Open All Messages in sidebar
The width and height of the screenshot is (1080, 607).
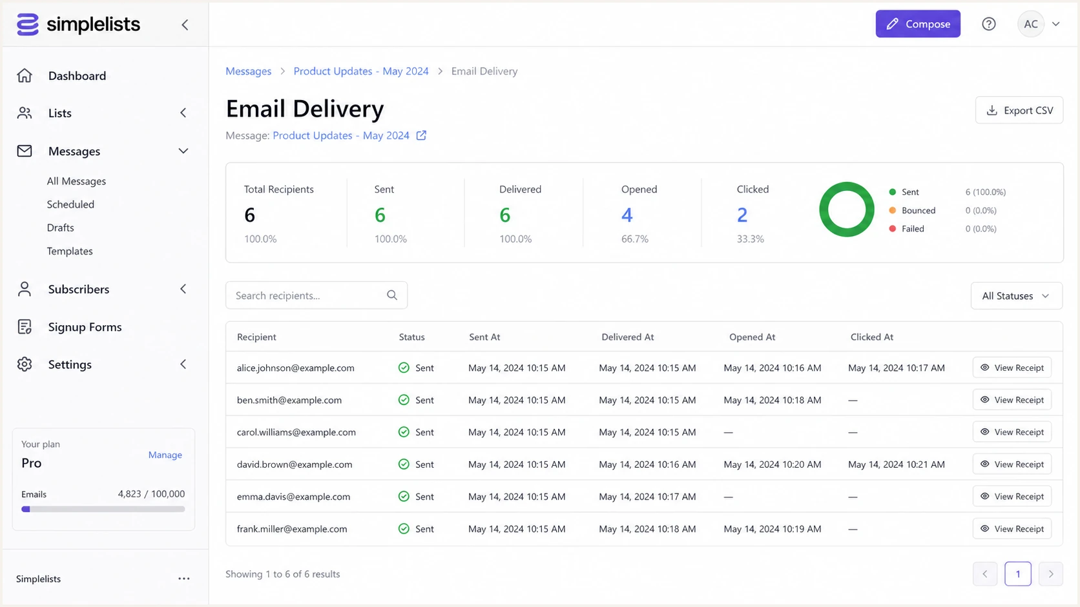tap(76, 181)
